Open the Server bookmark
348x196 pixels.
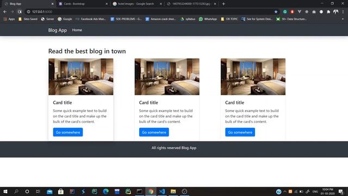[47, 19]
